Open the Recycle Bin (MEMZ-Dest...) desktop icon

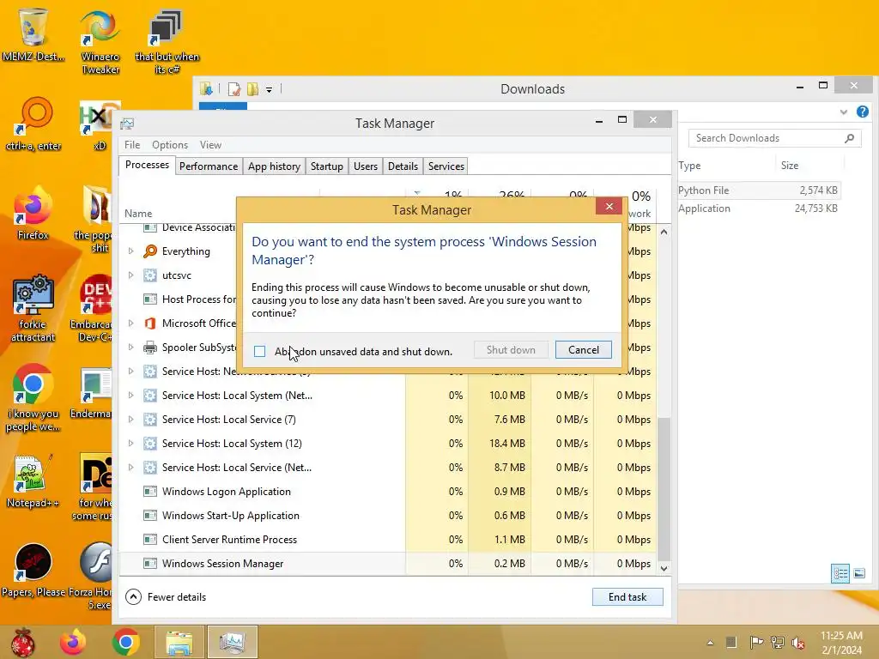click(x=33, y=33)
